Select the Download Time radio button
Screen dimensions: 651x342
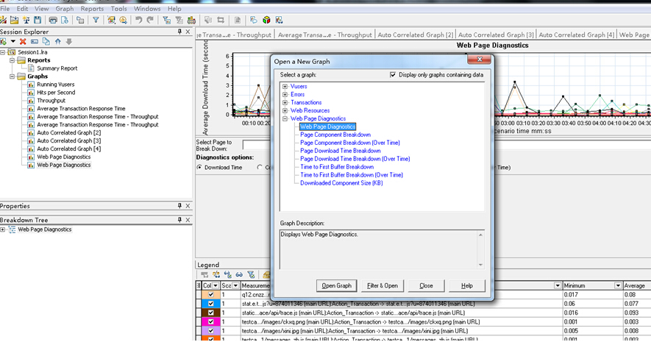coord(199,167)
